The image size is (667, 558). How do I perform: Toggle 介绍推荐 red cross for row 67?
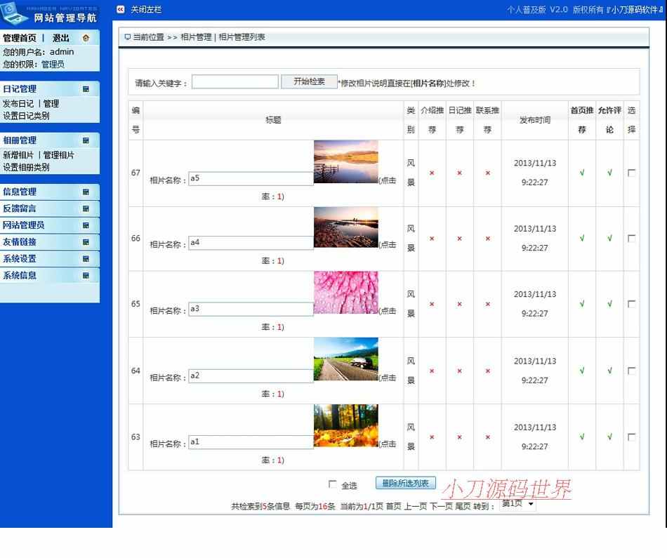[x=432, y=173]
